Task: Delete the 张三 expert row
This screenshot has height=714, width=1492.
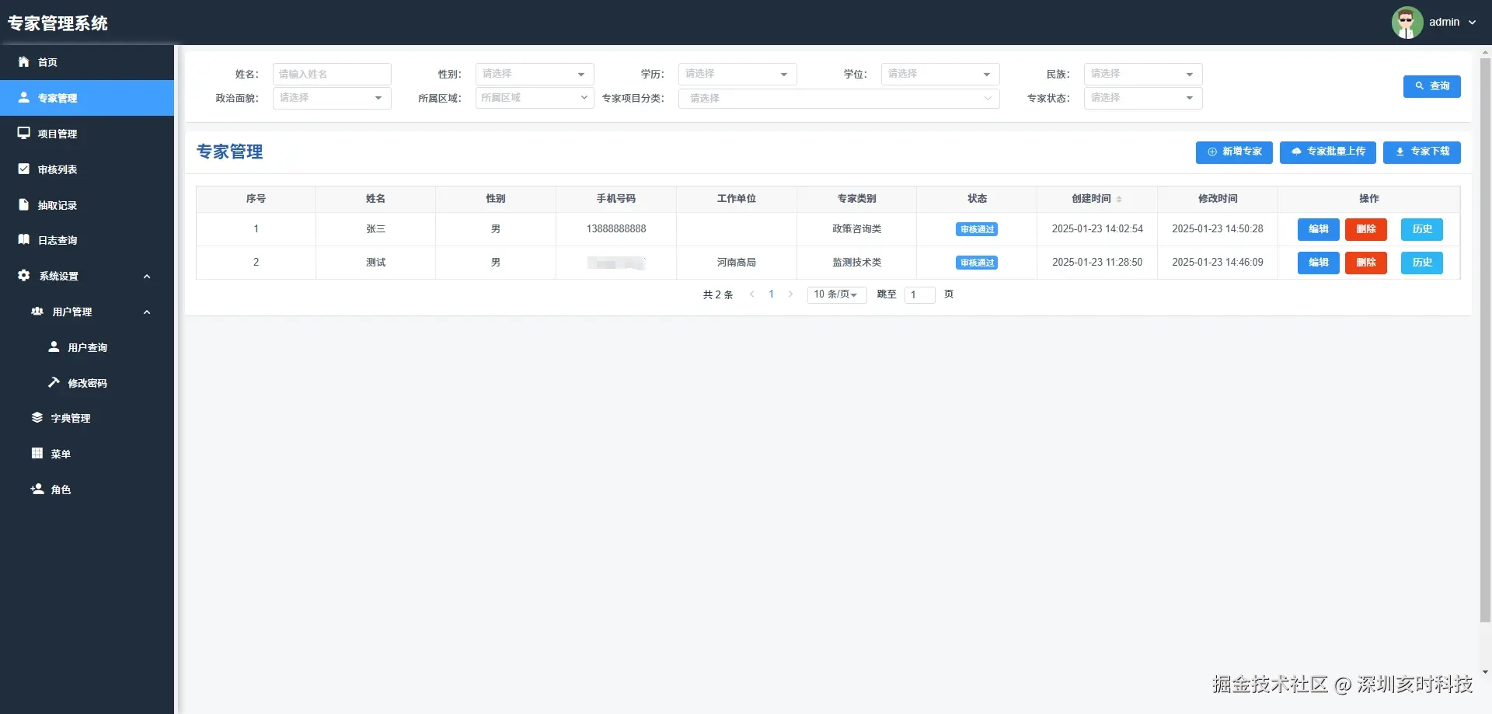Action: pos(1366,229)
